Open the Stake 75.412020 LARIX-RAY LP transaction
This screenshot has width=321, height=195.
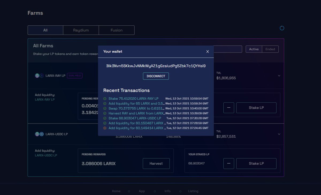click(133, 99)
